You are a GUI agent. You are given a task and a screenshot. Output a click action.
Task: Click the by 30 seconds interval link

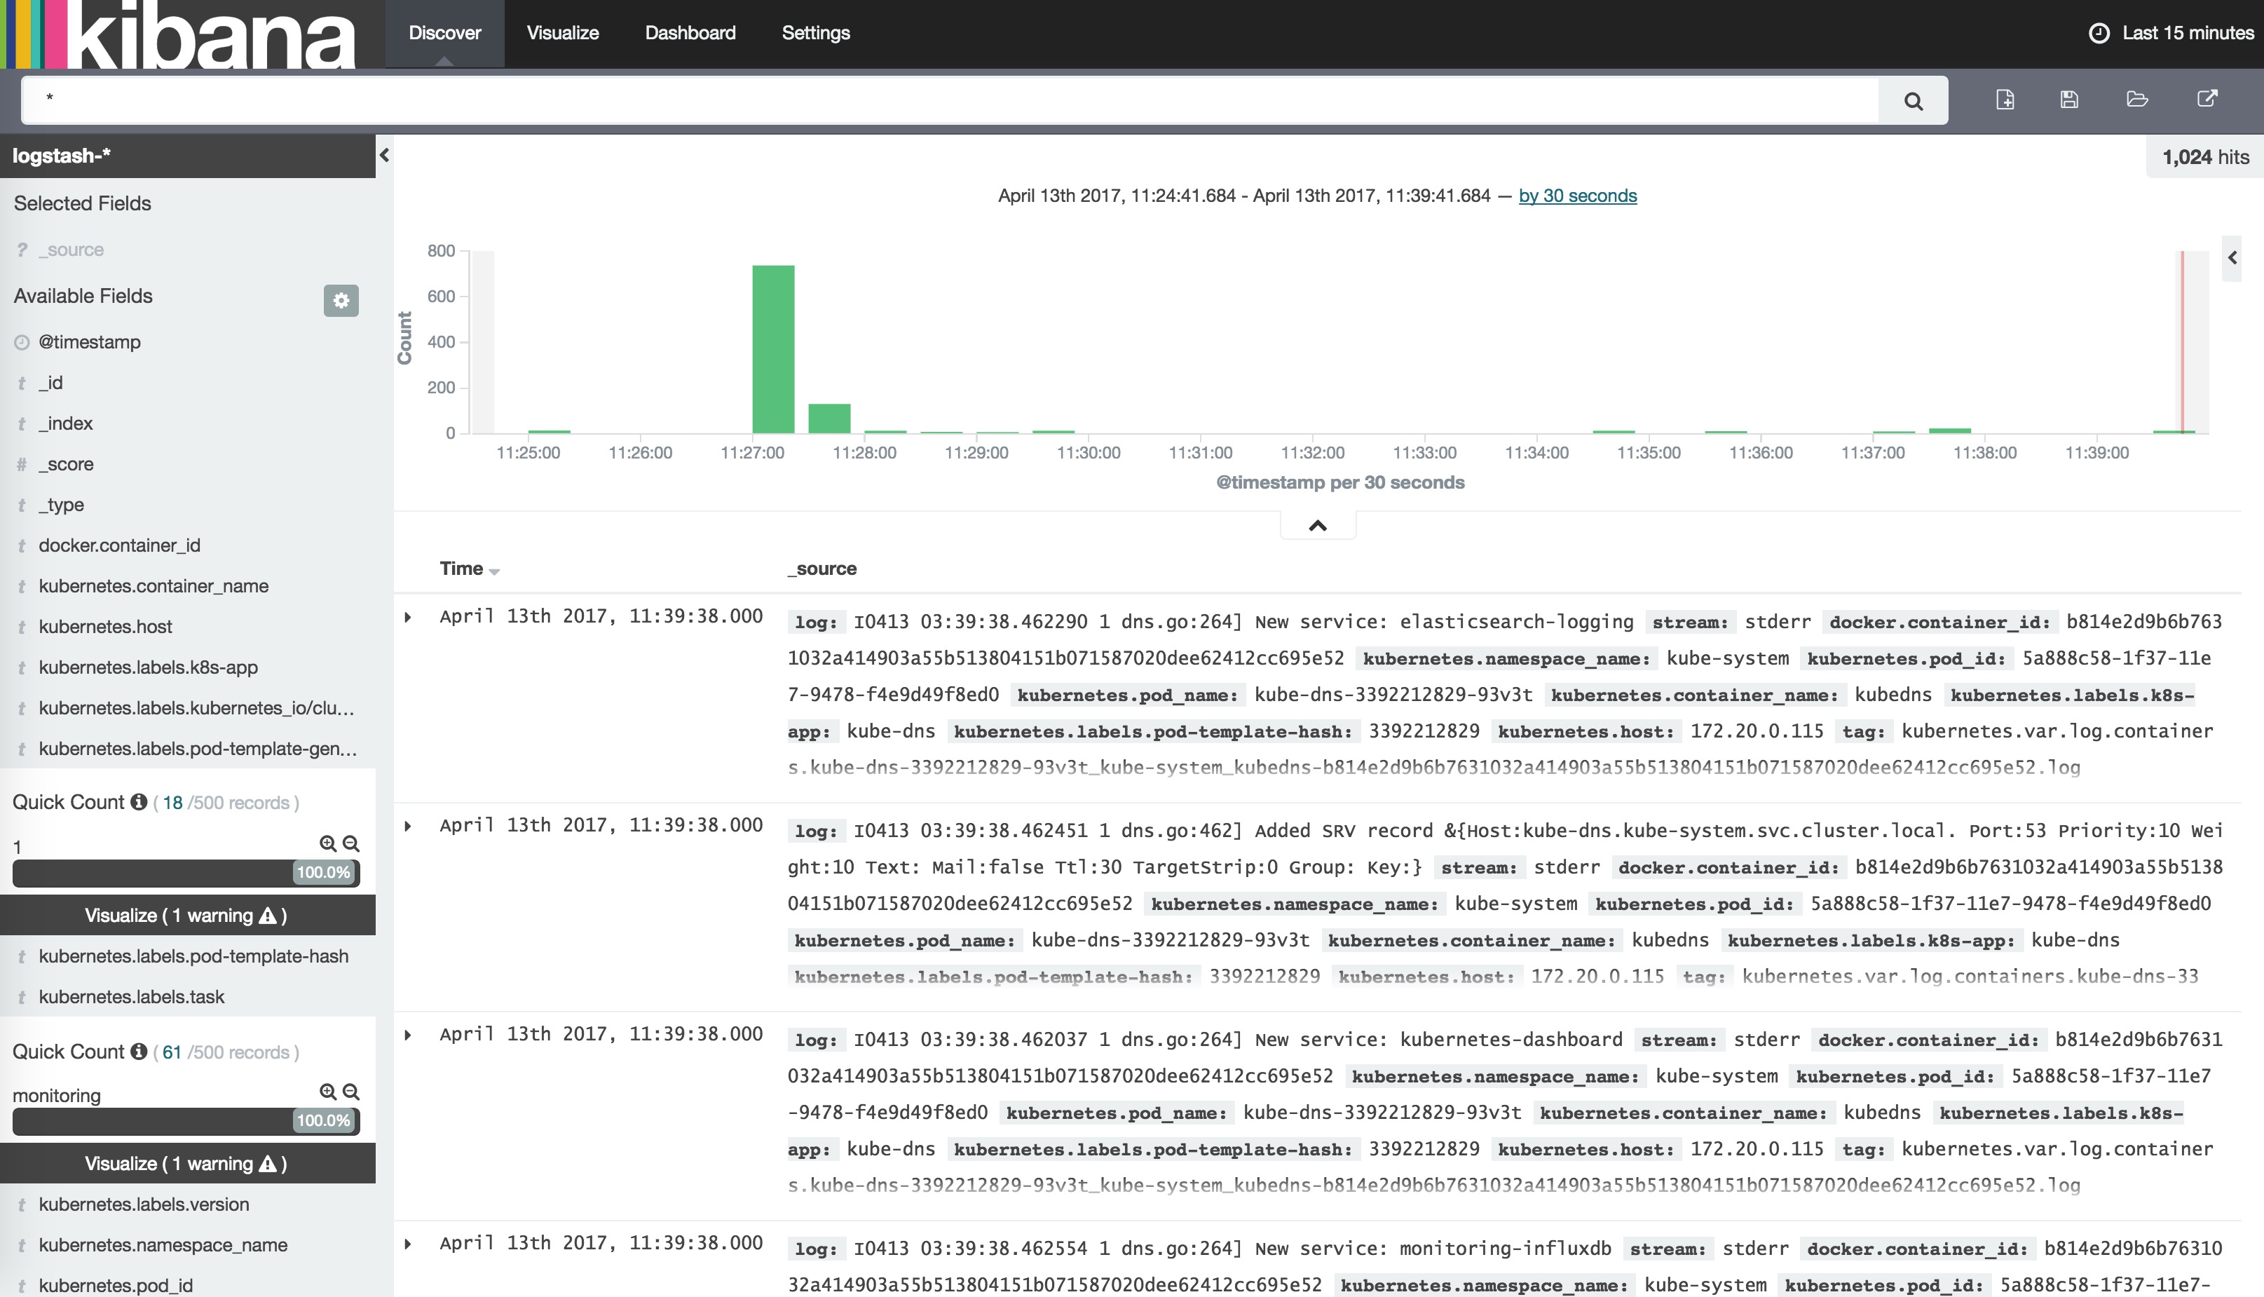[x=1576, y=196]
